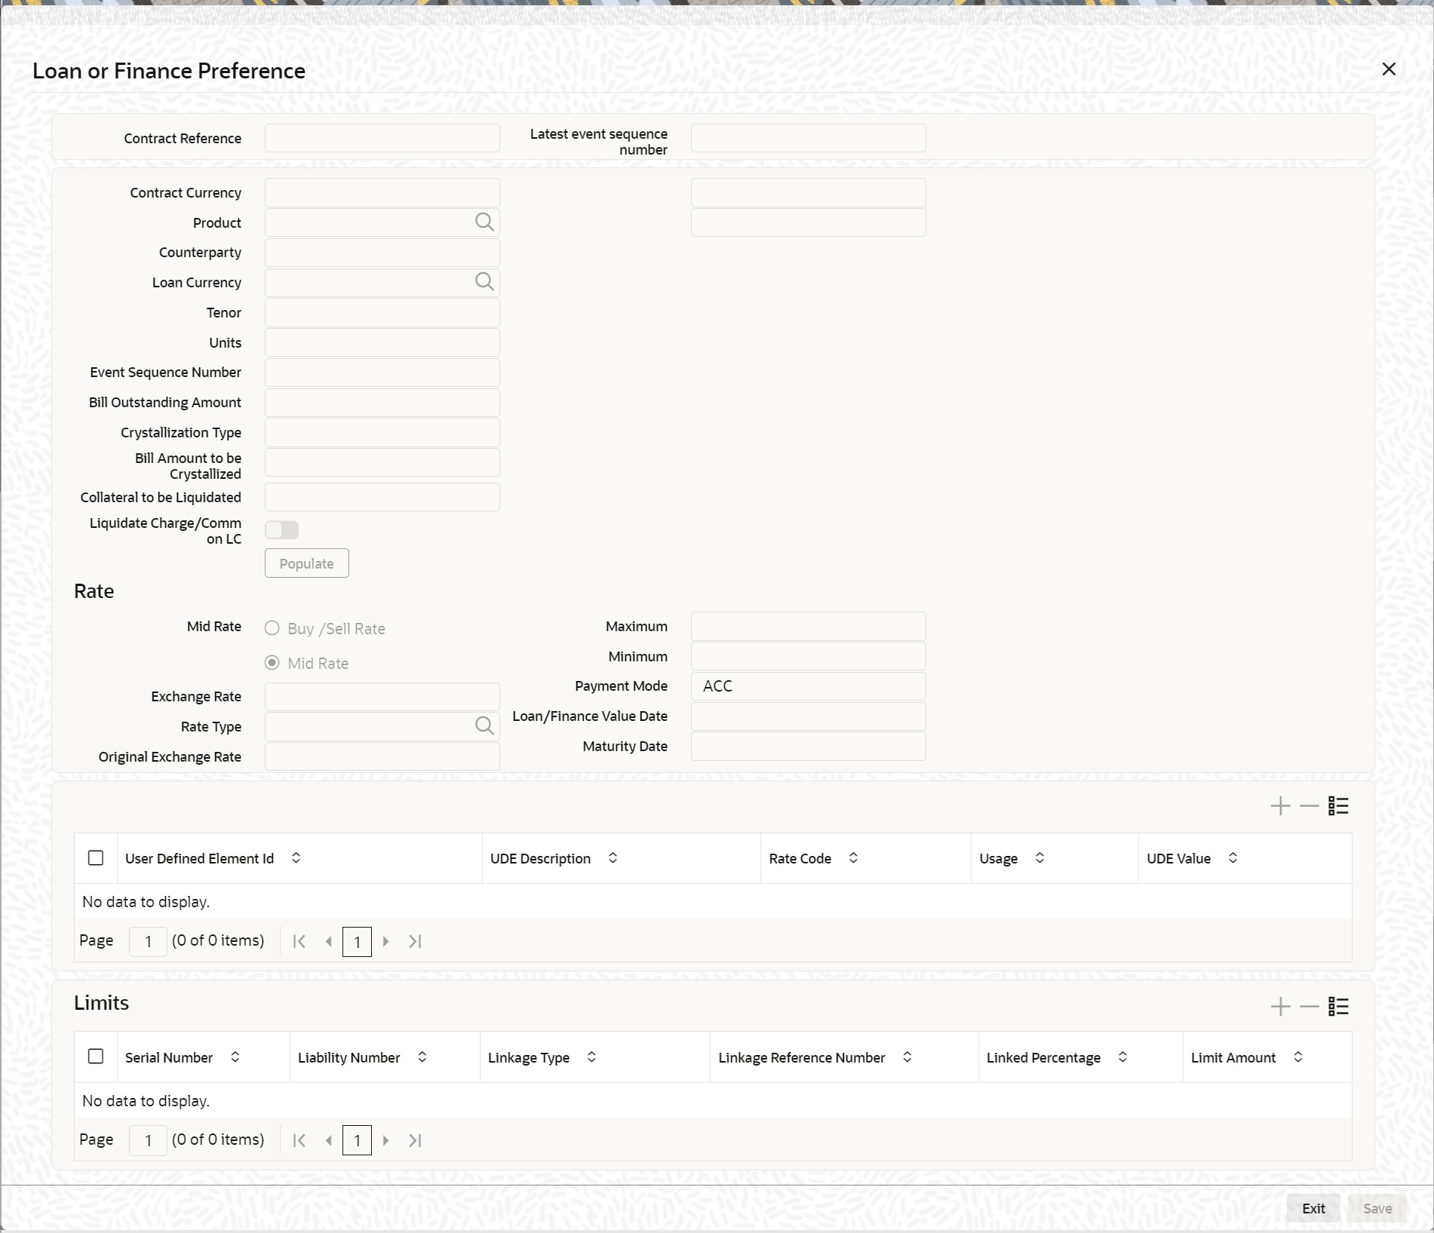Go to next page of Limits table
1434x1233 pixels.
(x=386, y=1140)
